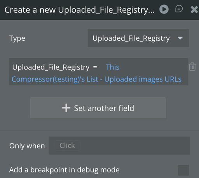Delete the field with the trash icon

tap(192, 67)
